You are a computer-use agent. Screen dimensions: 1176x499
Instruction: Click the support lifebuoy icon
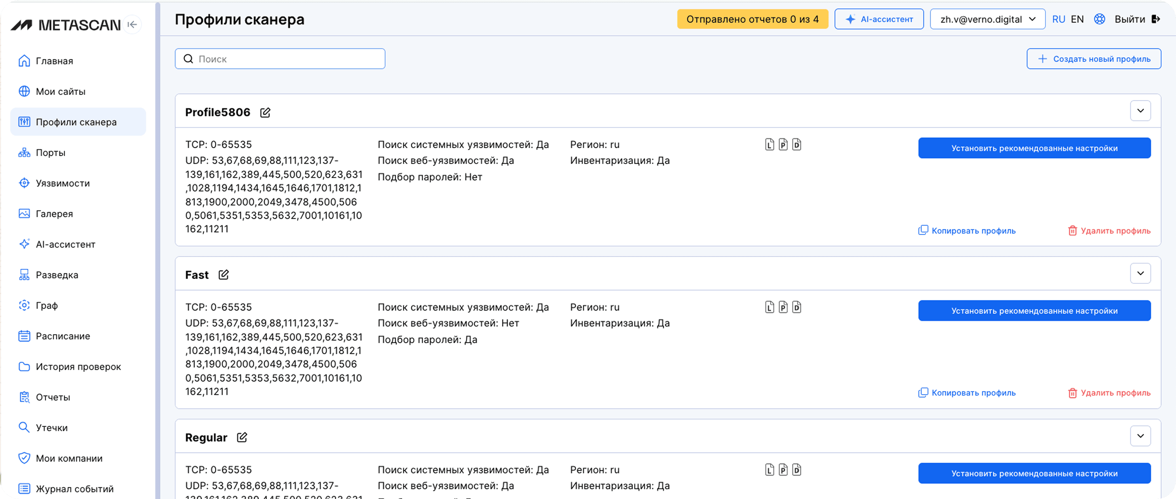(1099, 19)
